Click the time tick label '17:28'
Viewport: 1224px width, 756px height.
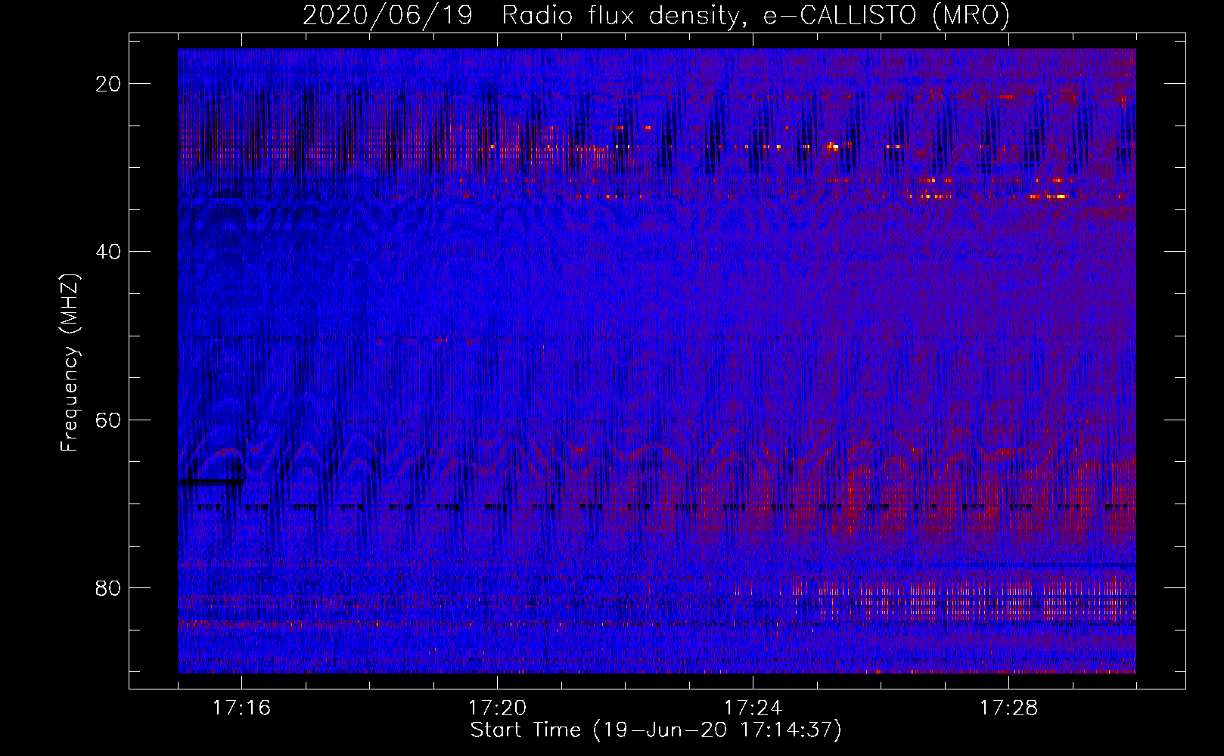1008,708
